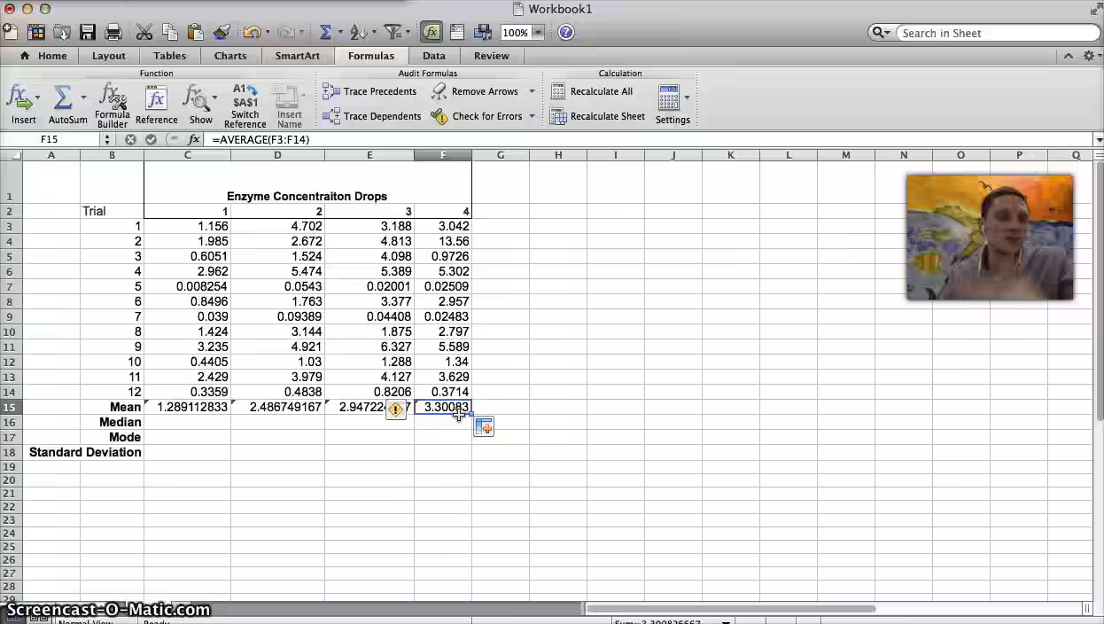Expand the ribbon Insert function dropdown arrow
The height and width of the screenshot is (624, 1104).
point(37,97)
